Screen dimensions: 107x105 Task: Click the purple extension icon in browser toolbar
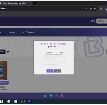click(x=106, y=9)
